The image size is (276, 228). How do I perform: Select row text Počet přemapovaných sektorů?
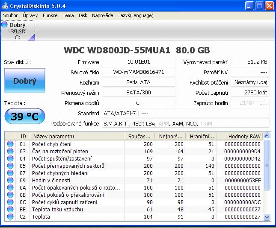(68, 166)
